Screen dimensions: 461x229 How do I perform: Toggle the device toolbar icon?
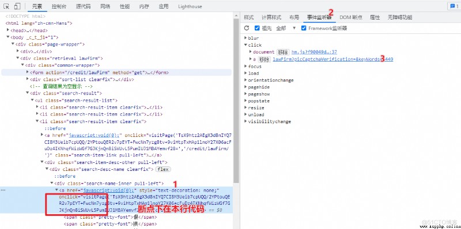coord(17,6)
